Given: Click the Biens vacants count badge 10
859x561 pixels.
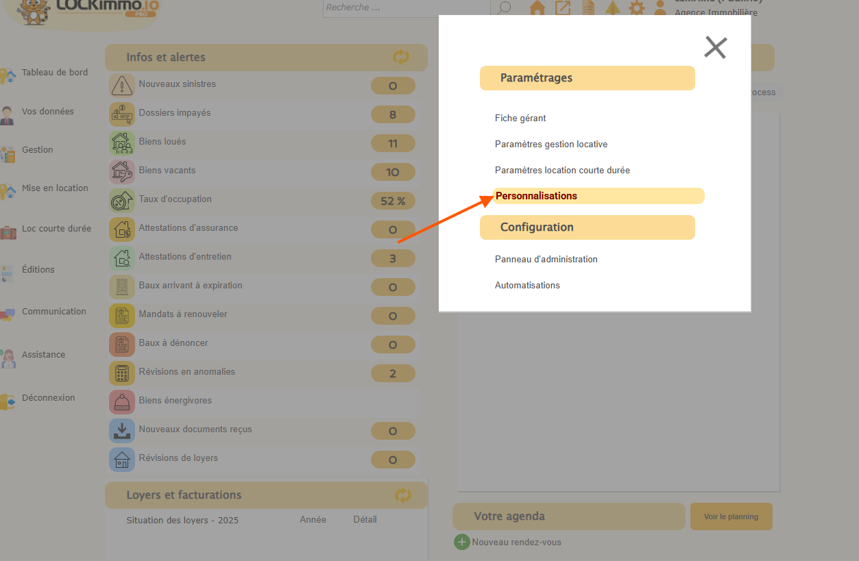Looking at the screenshot, I should [x=393, y=172].
